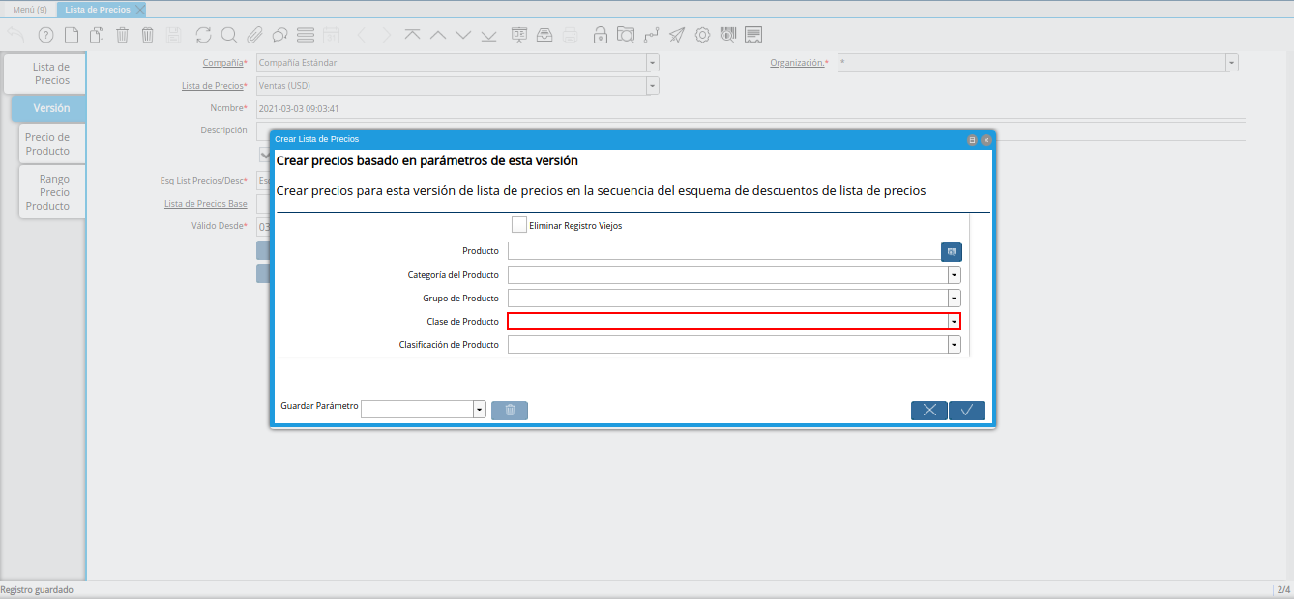Click the padlock icon in toolbar
The height and width of the screenshot is (599, 1294).
click(x=601, y=36)
